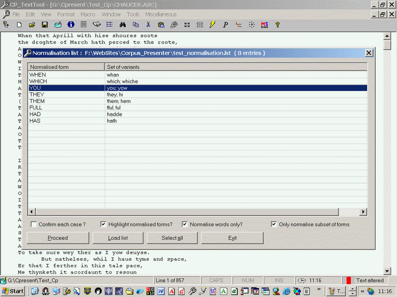Screen dimensions: 397x297
Task: Toggle the 'Normalise words only?' checkbox
Action: point(185,224)
